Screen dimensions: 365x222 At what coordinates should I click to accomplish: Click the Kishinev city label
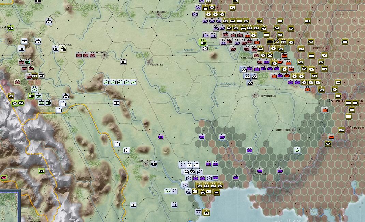(145, 161)
